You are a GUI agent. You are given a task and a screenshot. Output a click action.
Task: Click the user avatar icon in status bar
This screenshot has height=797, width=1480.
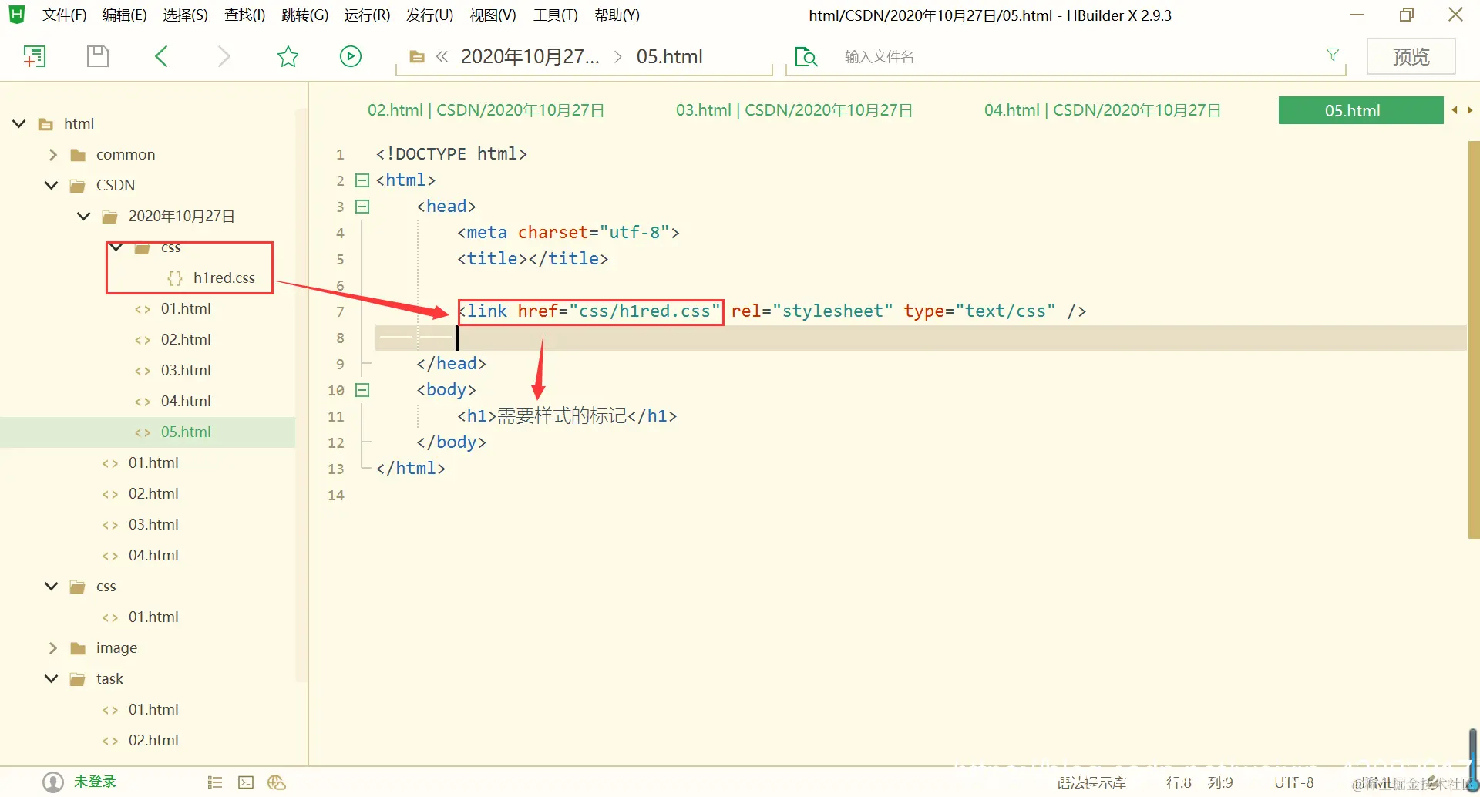[53, 782]
